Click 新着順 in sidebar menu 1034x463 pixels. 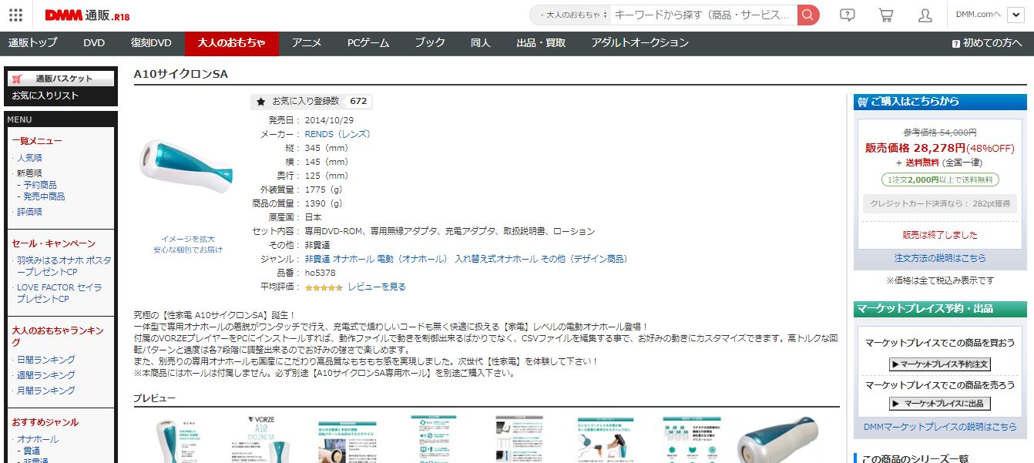tap(30, 173)
